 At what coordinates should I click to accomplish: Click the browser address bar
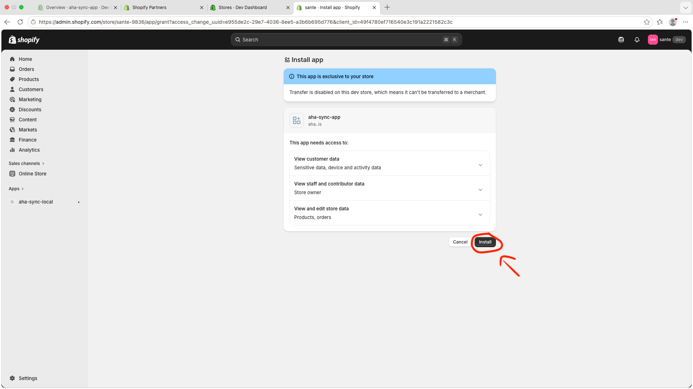[x=339, y=22]
